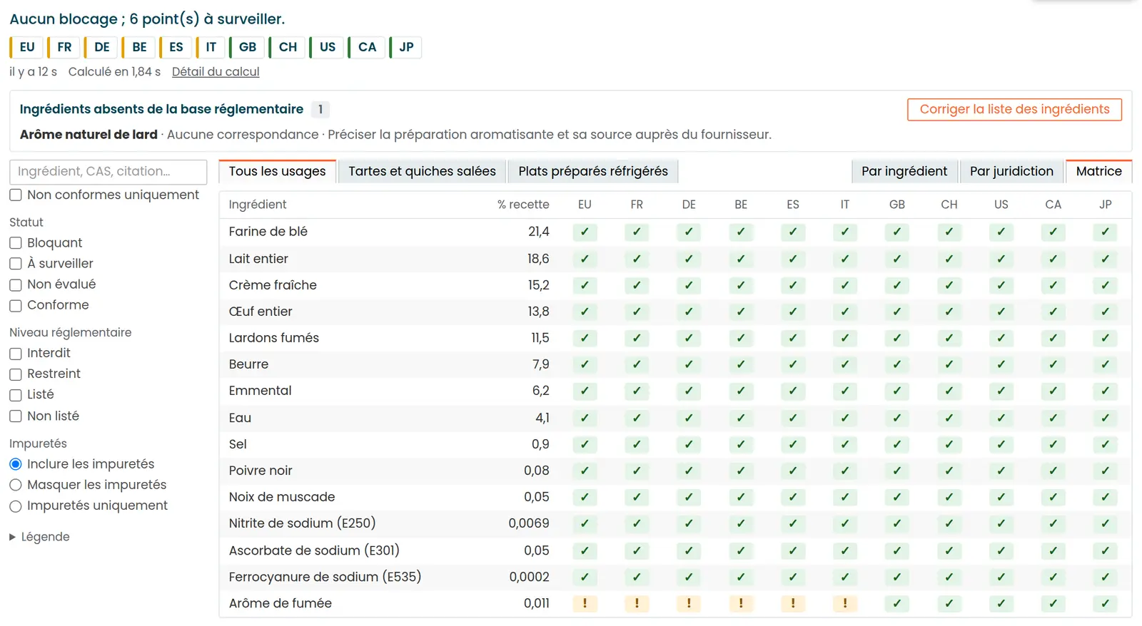Switch view to Par juridiction

[1011, 171]
